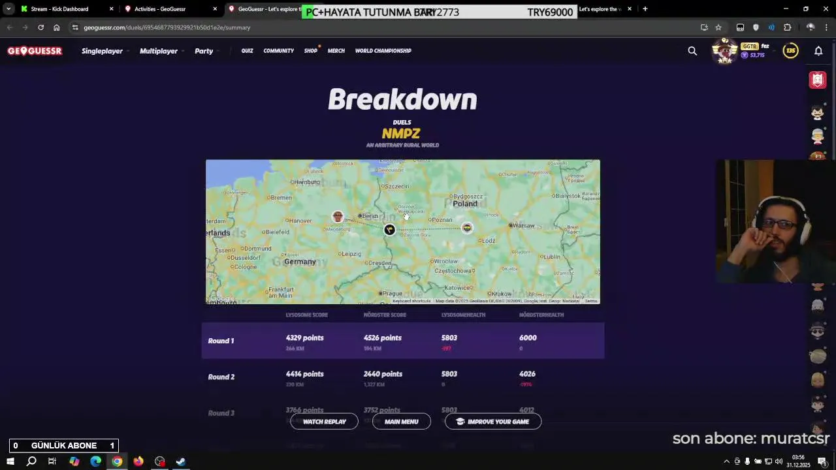Click the address bar URL

click(167, 27)
